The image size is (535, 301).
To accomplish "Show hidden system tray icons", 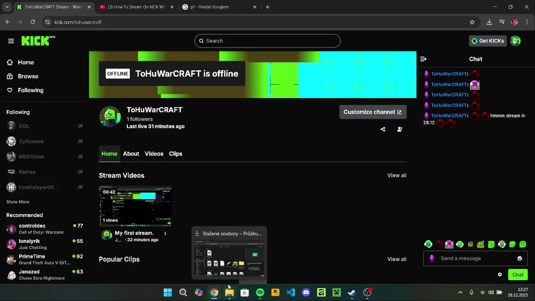I will [x=460, y=293].
